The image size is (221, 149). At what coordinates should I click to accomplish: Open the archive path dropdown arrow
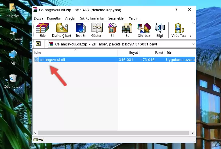pyautogui.click(x=193, y=44)
